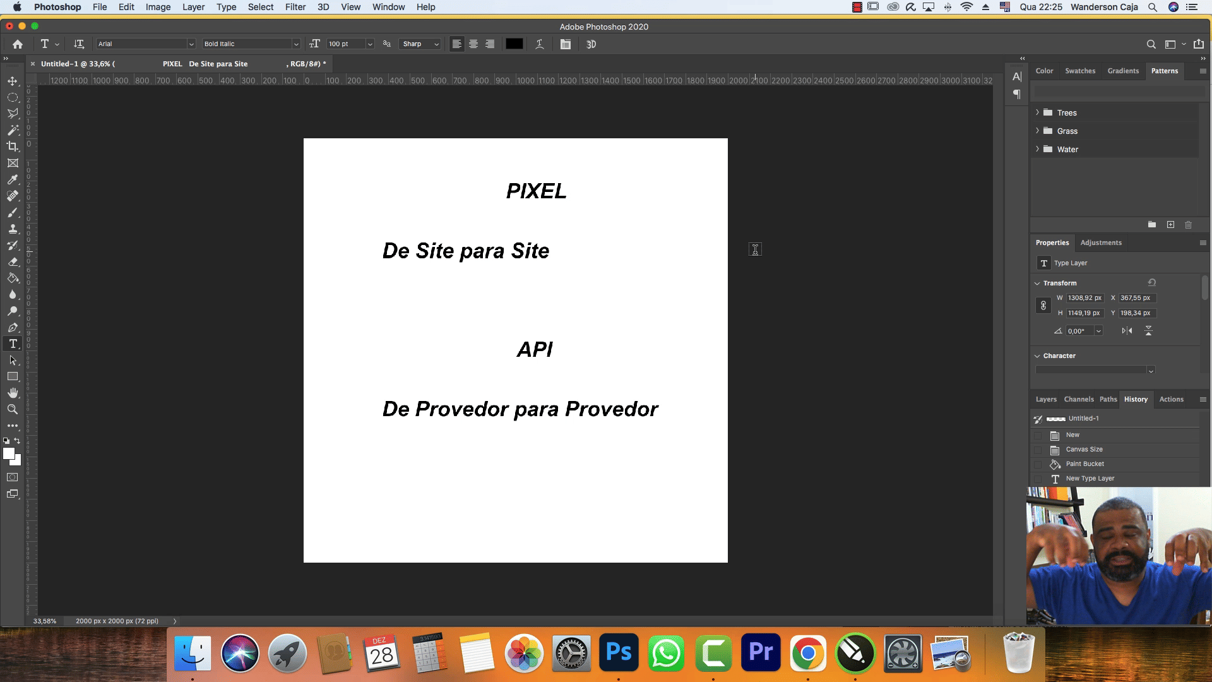Select the Eyedropper tool

point(13,179)
